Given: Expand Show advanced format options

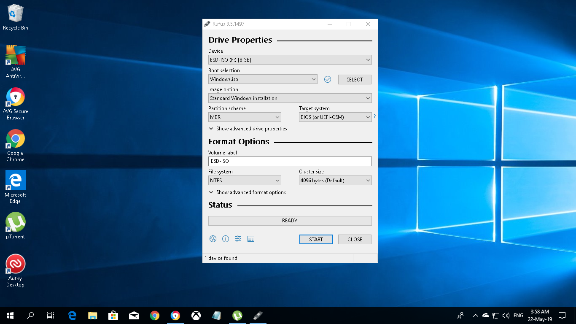Looking at the screenshot, I should click(x=247, y=192).
